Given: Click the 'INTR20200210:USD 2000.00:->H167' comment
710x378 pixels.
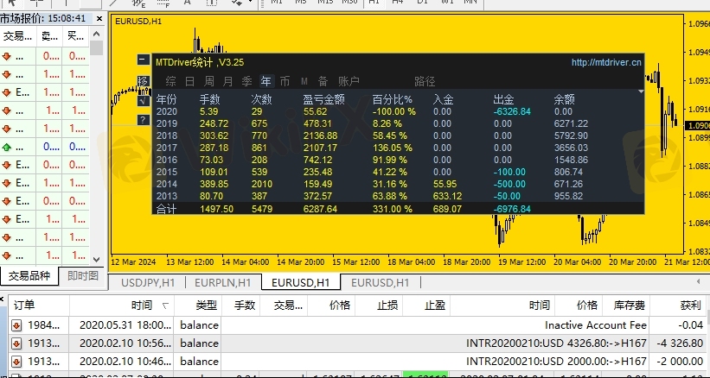Looking at the screenshot, I should pos(556,362).
